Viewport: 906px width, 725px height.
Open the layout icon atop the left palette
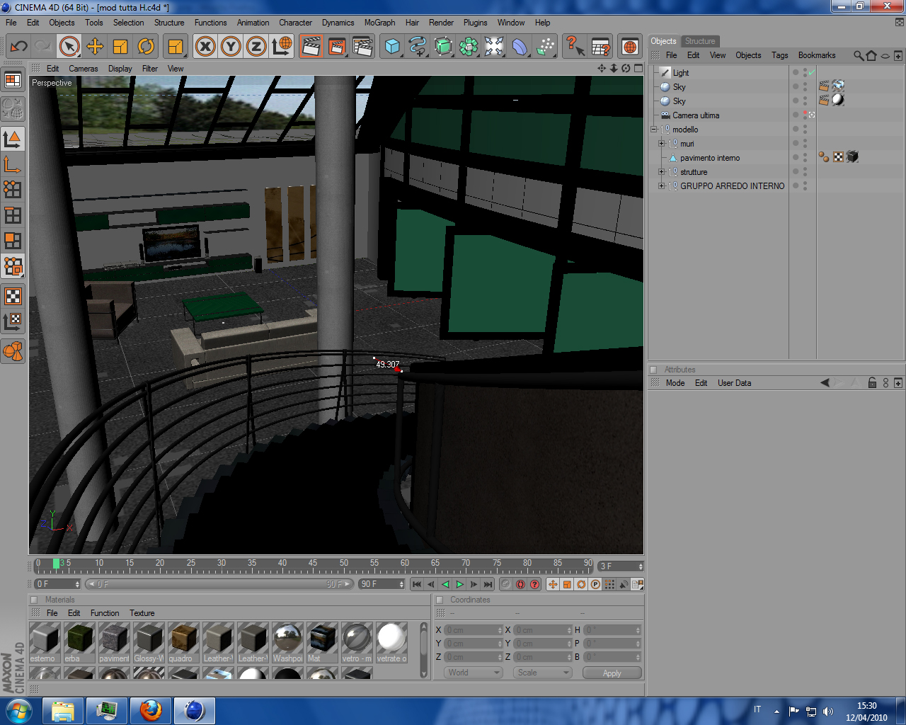pyautogui.click(x=13, y=80)
